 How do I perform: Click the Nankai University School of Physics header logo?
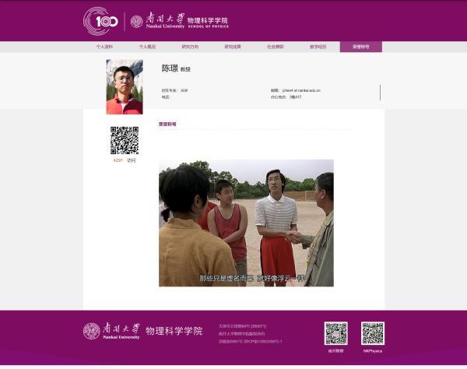pos(179,21)
